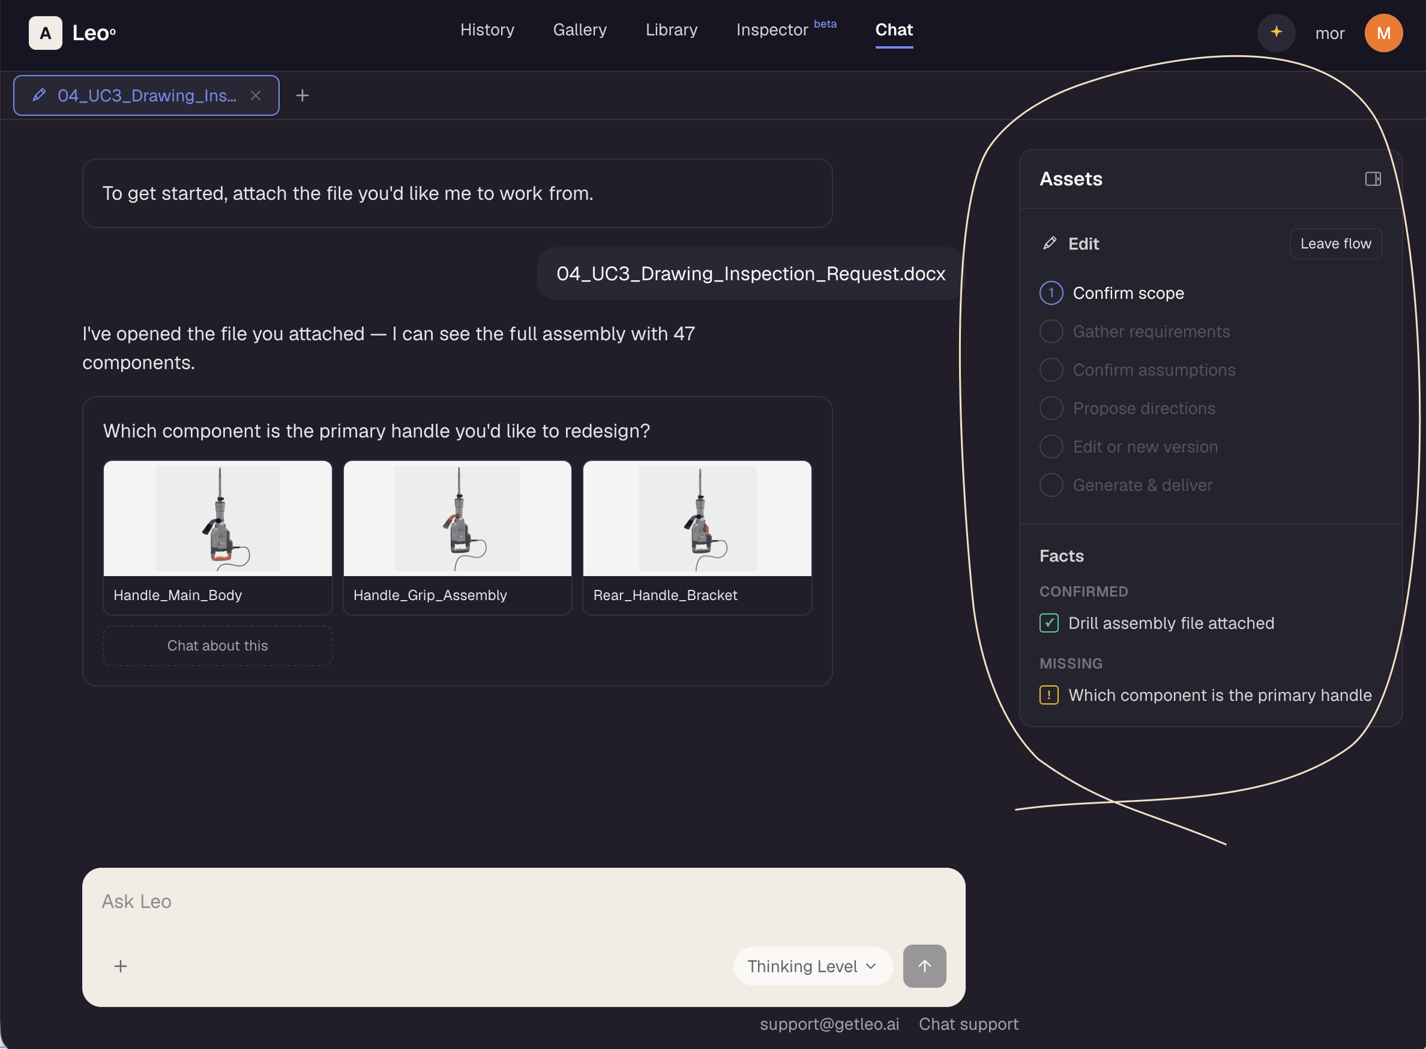
Task: Toggle the Drill assembly file attached checkbox
Action: [x=1049, y=623]
